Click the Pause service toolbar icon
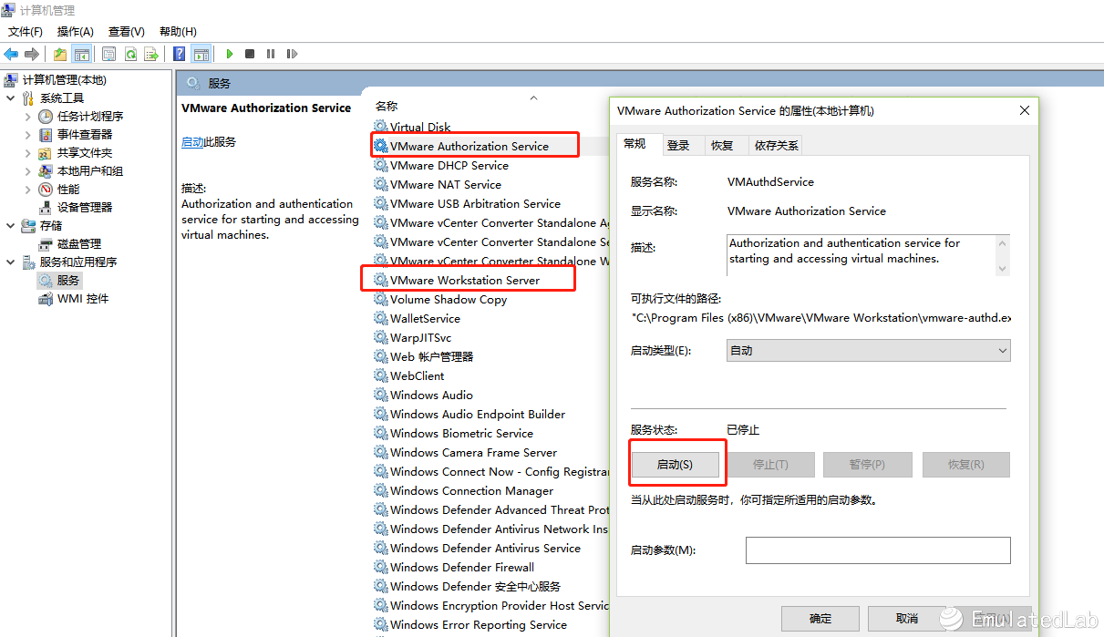Viewport: 1104px width, 637px height. point(271,54)
